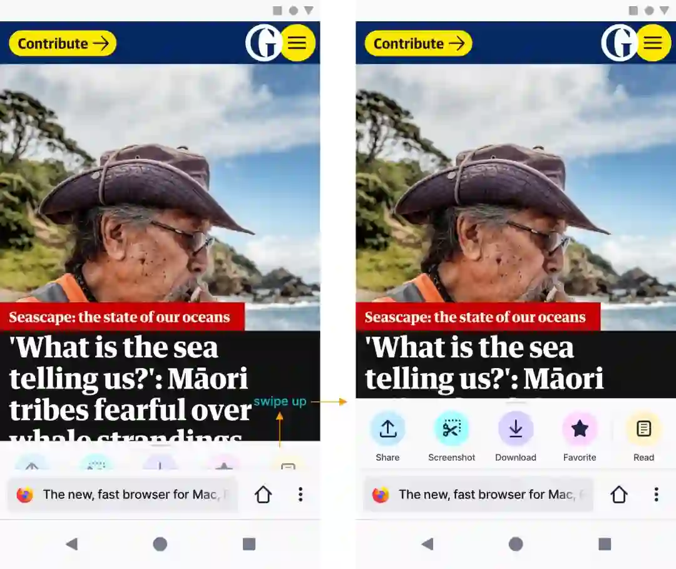
Task: Open three-dot menu in right screen toolbar
Action: pyautogui.click(x=656, y=495)
